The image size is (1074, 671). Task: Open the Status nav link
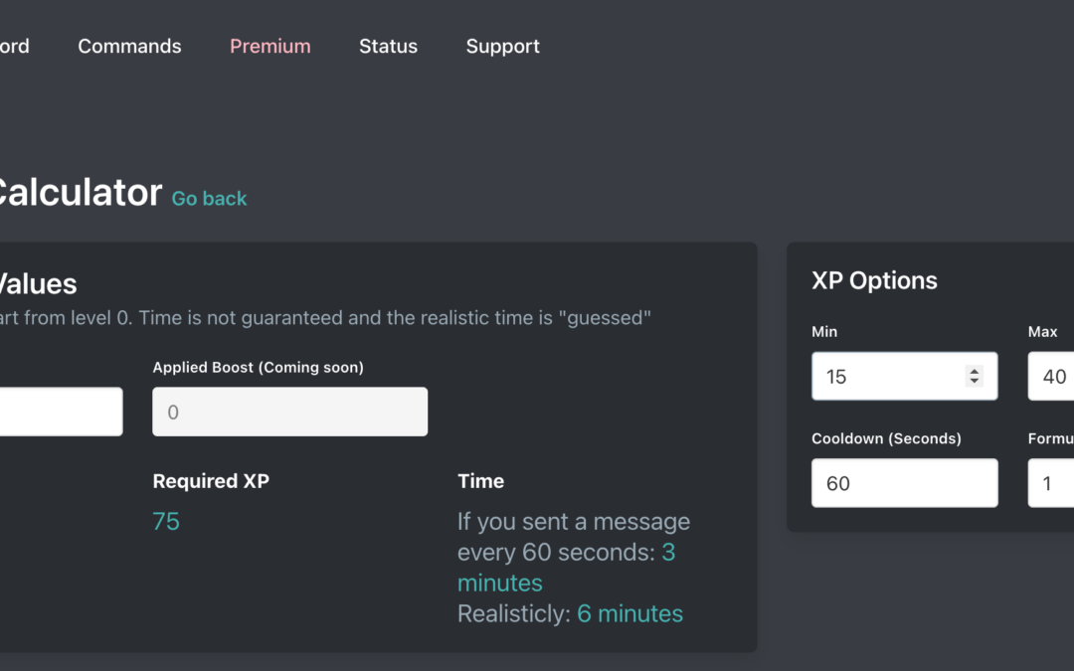pos(388,47)
